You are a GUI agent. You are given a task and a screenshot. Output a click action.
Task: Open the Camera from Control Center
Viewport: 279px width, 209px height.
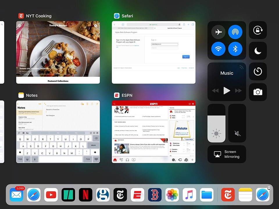(258, 92)
